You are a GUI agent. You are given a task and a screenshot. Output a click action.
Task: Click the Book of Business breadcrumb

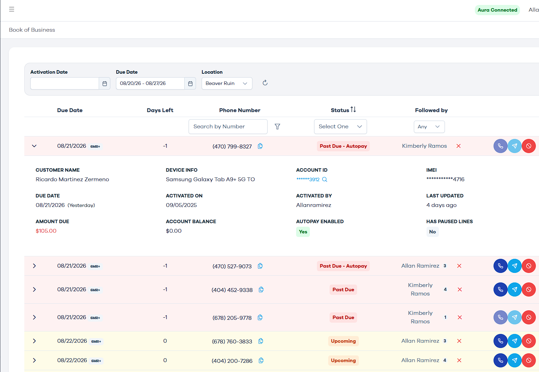click(x=32, y=30)
